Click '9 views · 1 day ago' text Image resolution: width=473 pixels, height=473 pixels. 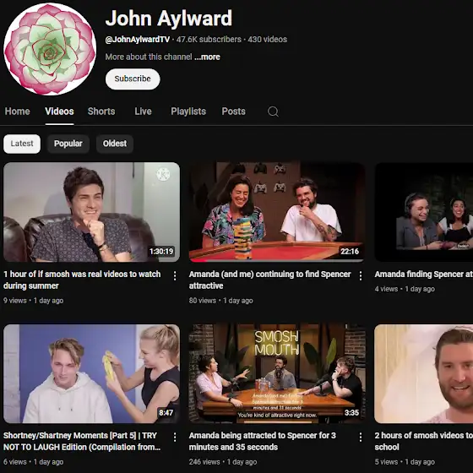coord(34,301)
